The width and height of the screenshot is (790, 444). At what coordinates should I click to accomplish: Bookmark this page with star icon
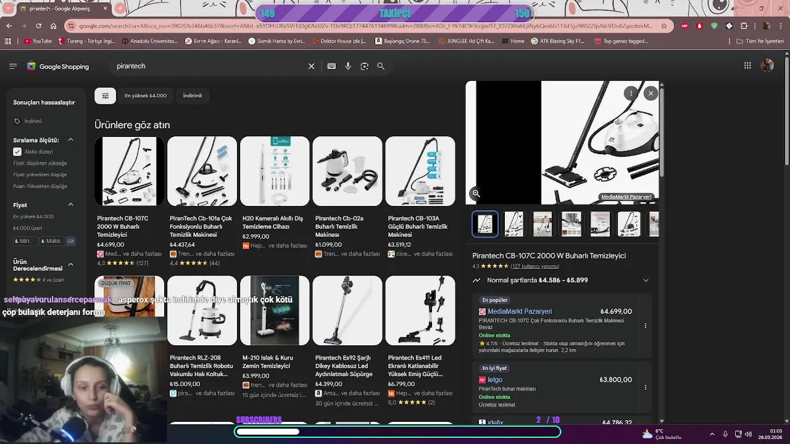pyautogui.click(x=664, y=26)
